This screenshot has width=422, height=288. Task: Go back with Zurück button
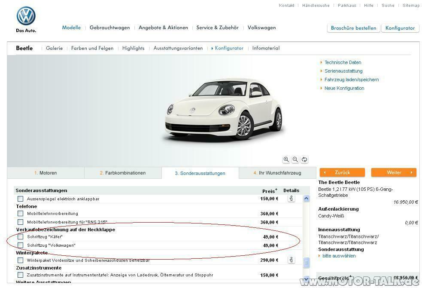pos(342,172)
